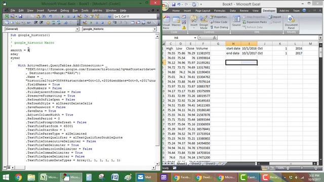Switch to the Formulas ribbon tab
This screenshot has width=324, height=182.
tap(219, 11)
